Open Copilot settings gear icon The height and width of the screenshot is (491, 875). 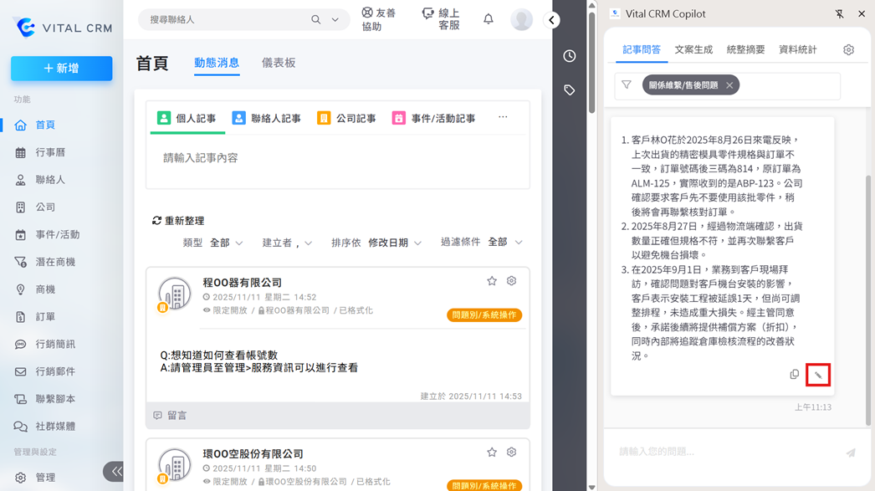click(x=848, y=50)
